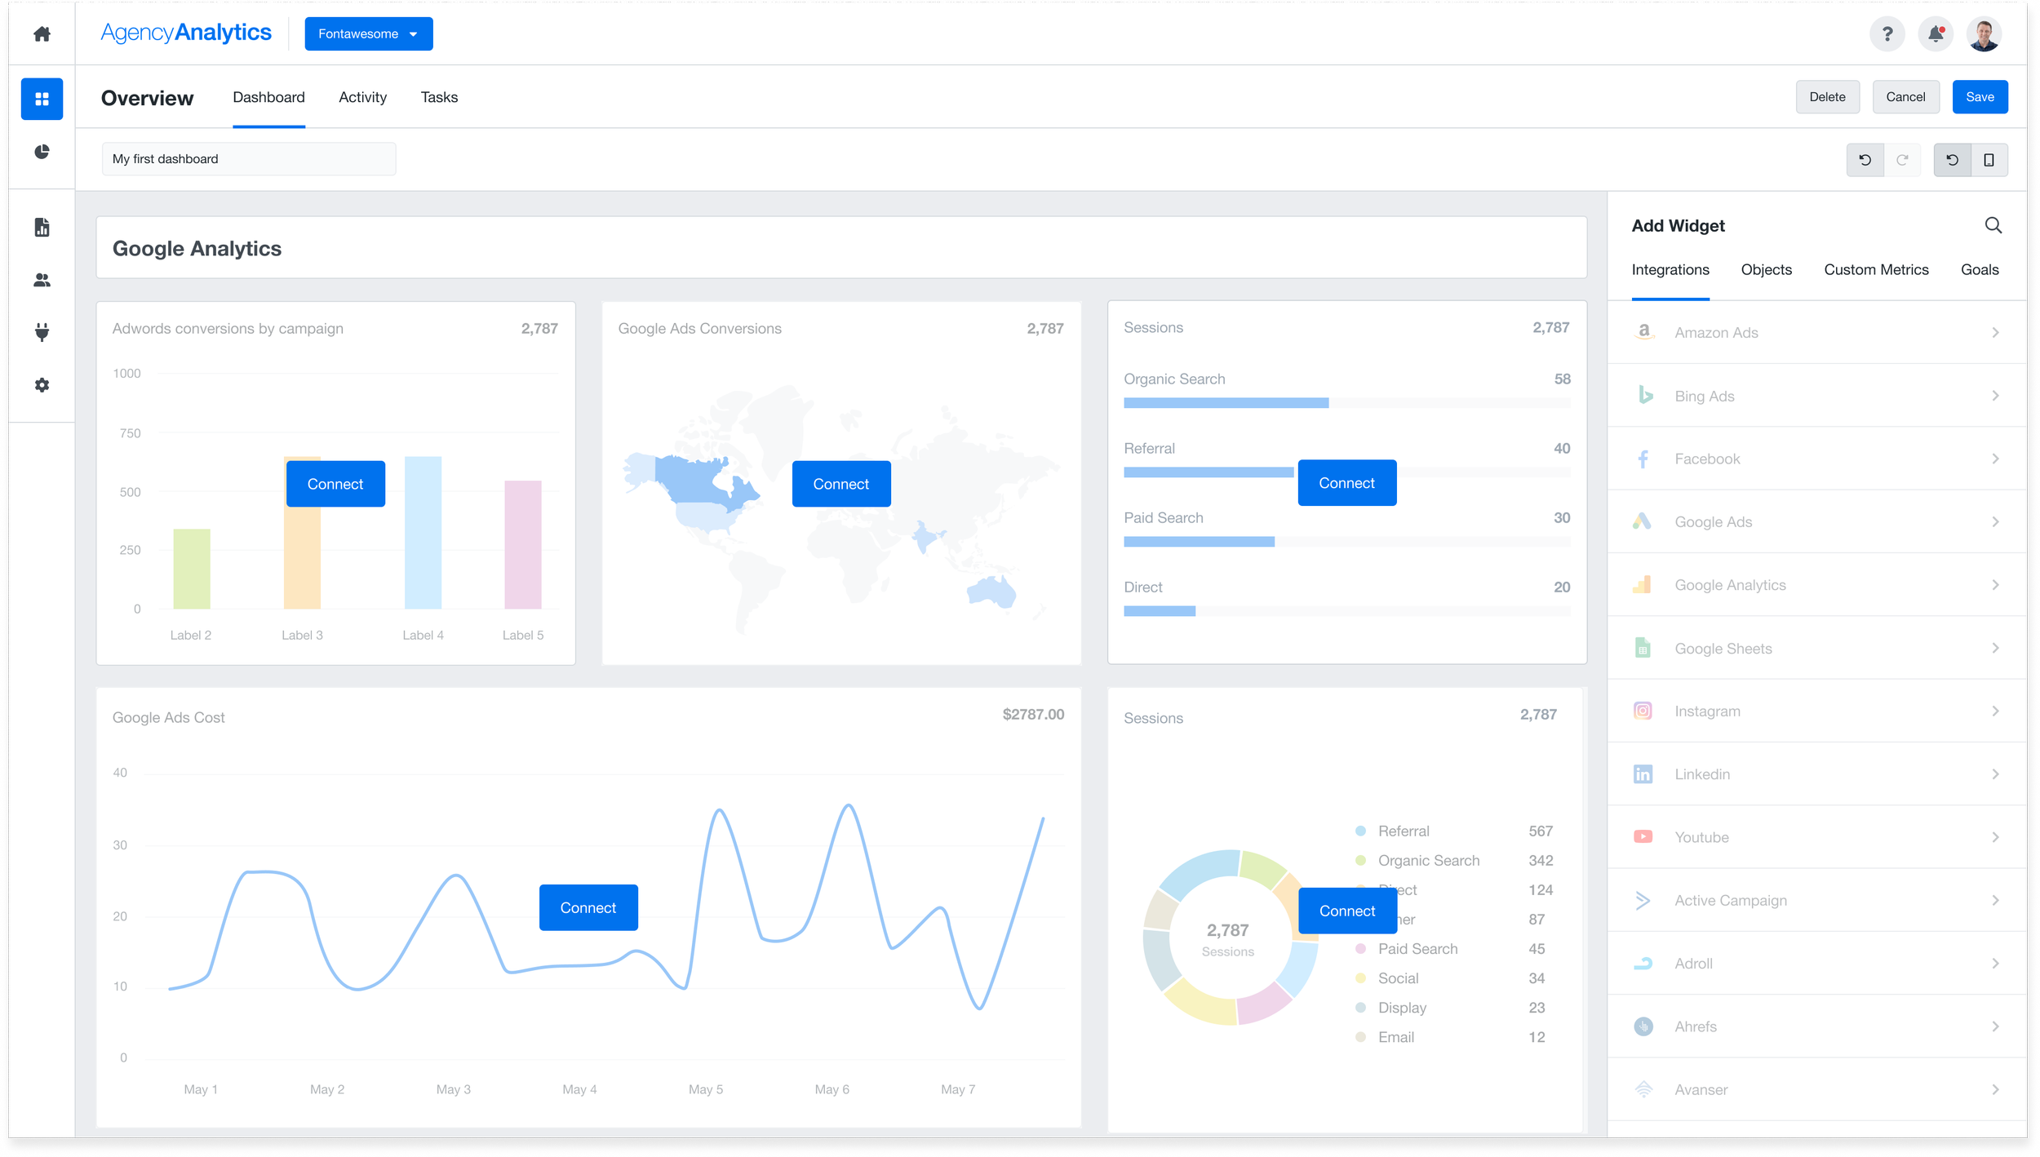Connect the Sessions widget listing Organic Search bars

pos(1347,483)
